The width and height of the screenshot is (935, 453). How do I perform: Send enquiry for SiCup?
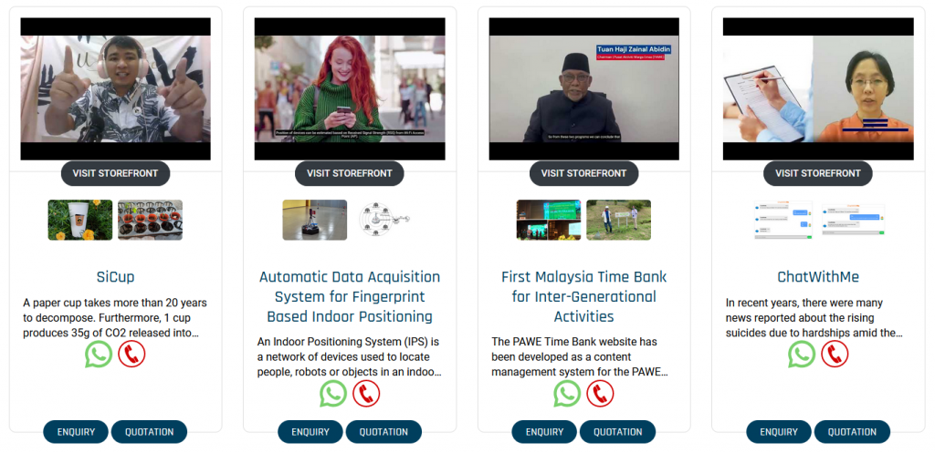point(76,432)
